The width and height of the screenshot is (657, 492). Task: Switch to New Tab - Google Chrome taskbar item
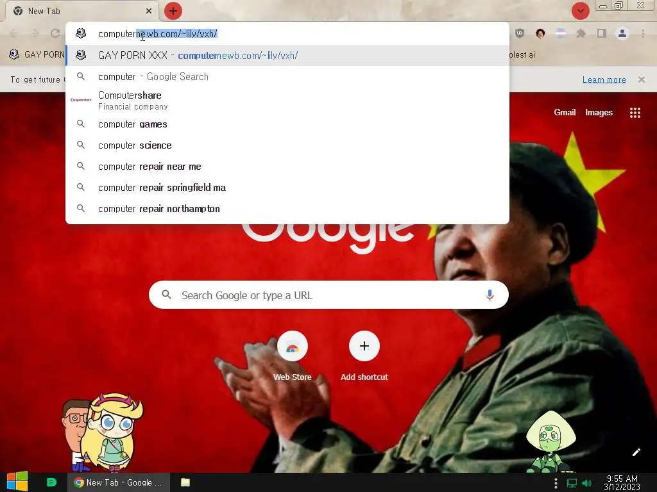(119, 482)
